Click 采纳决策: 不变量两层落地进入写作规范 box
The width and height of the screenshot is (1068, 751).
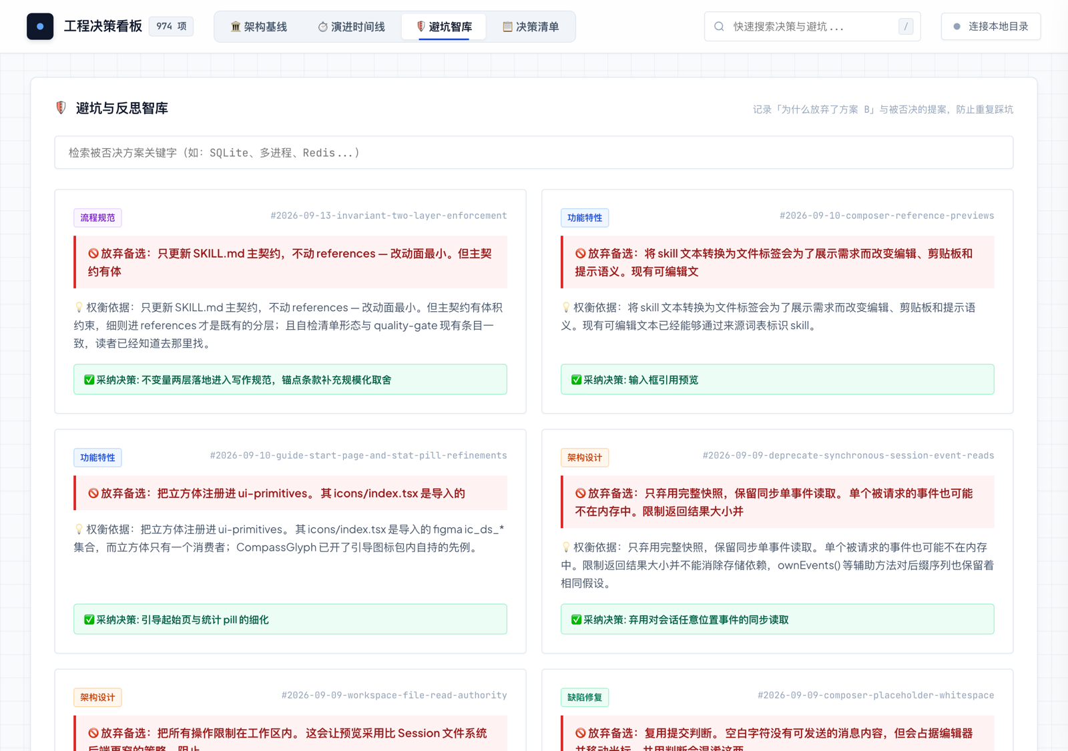click(290, 379)
